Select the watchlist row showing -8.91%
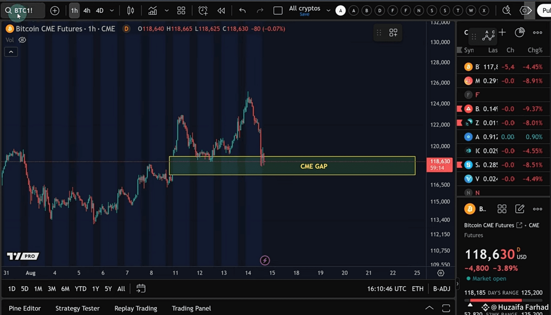The width and height of the screenshot is (551, 315). click(504, 81)
